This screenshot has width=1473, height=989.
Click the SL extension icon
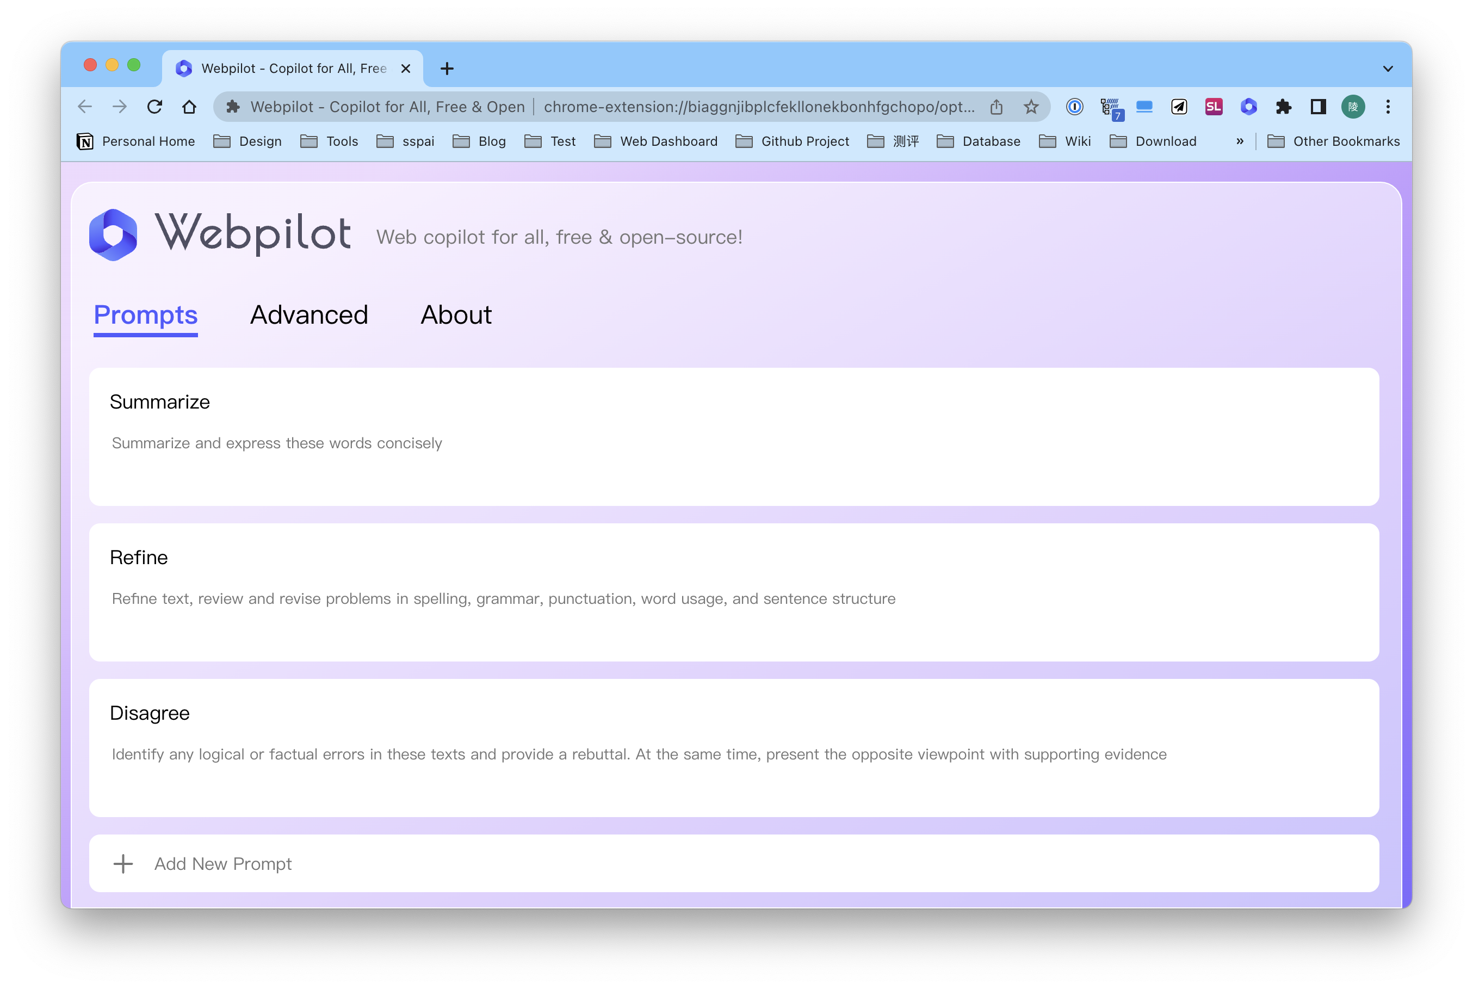coord(1213,107)
